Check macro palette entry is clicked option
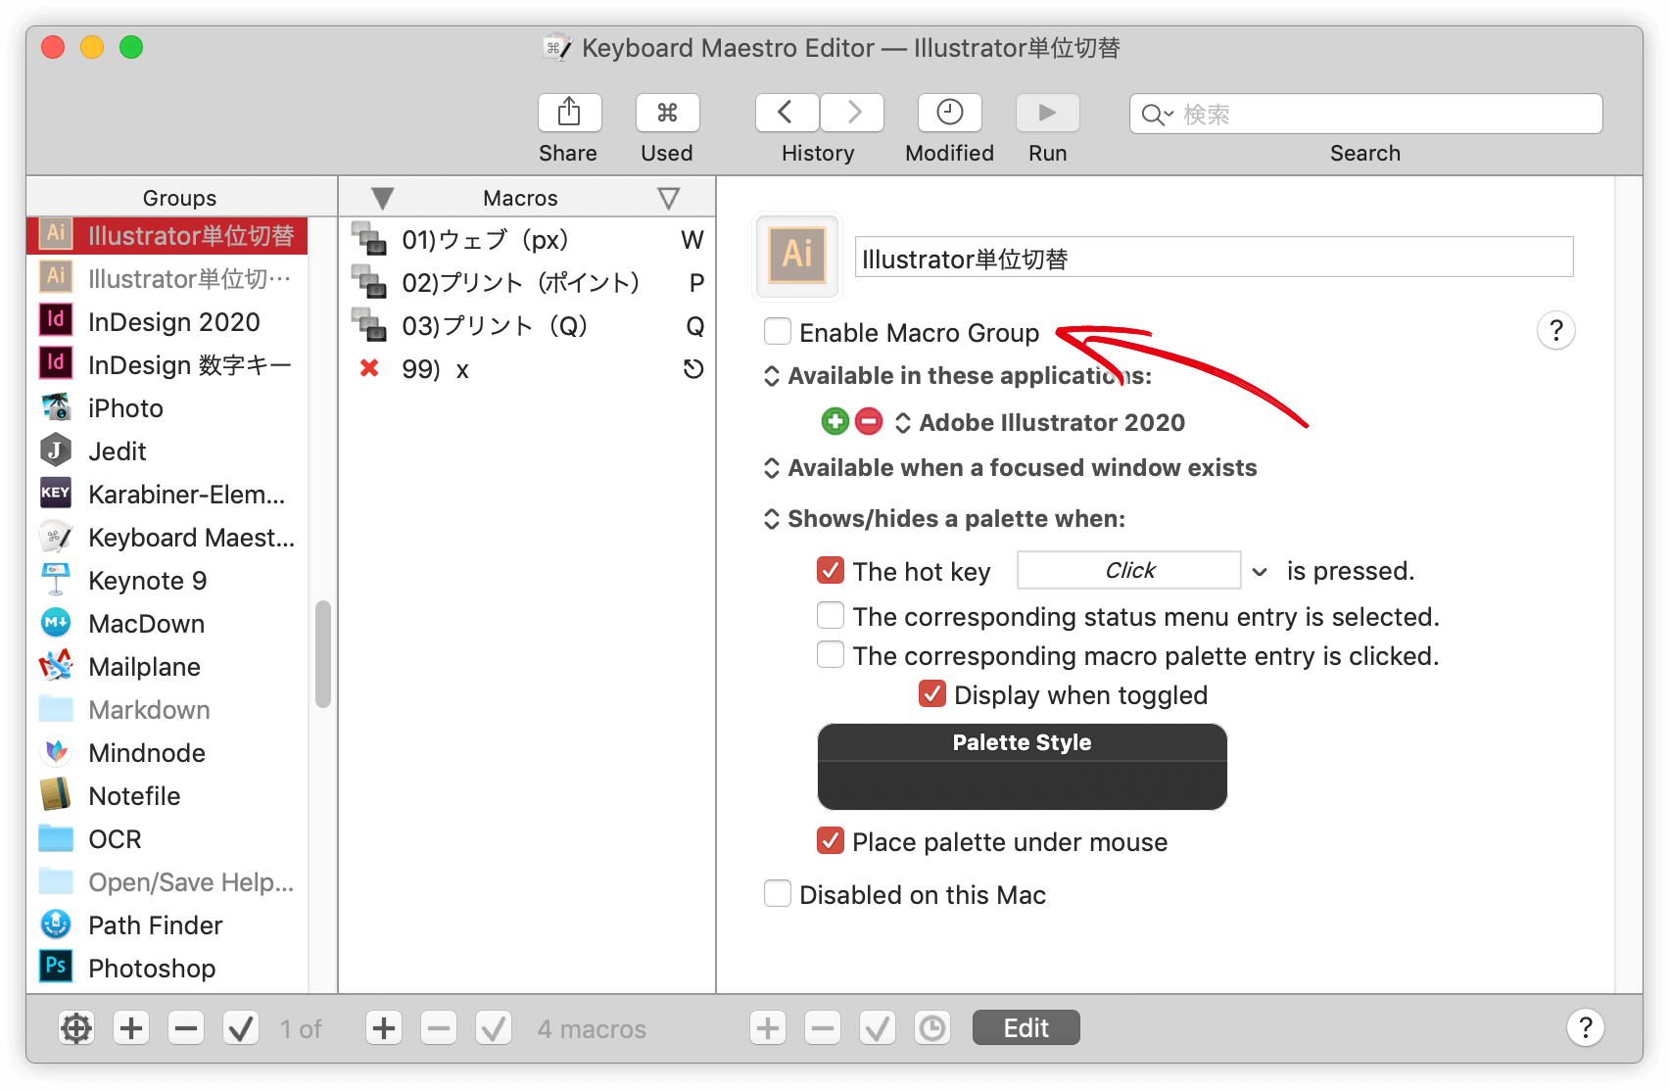The height and width of the screenshot is (1090, 1670). (x=831, y=654)
